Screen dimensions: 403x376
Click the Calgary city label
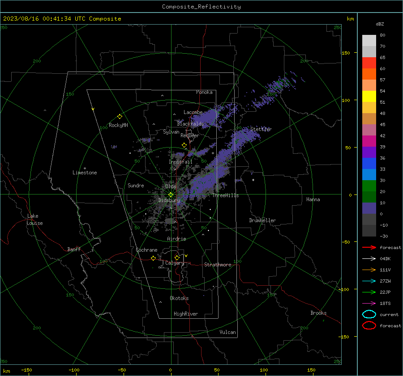click(175, 263)
